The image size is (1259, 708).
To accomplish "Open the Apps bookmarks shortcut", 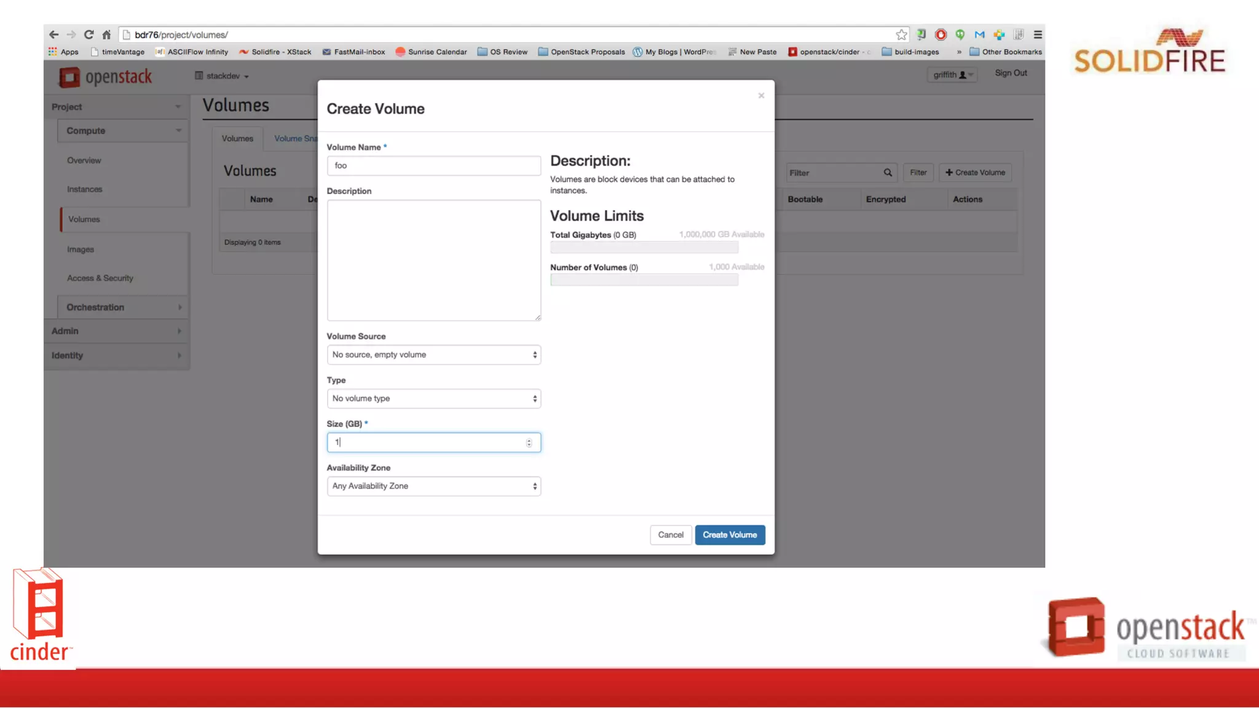I will click(x=63, y=52).
